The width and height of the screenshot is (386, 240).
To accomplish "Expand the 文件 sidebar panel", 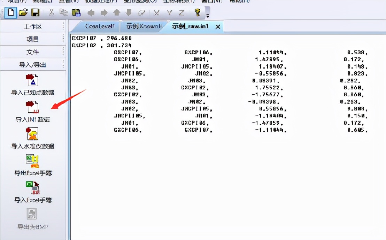I will 32,52.
